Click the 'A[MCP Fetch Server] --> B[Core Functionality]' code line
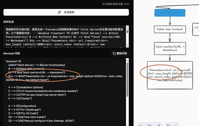199x126 pixels. (x=37, y=65)
